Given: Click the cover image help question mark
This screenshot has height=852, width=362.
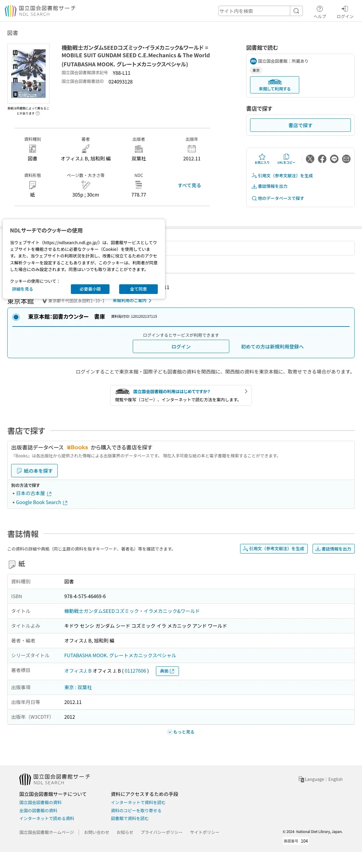Looking at the screenshot, I should tap(38, 113).
